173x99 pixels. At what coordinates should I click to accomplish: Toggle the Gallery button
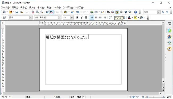(117, 12)
